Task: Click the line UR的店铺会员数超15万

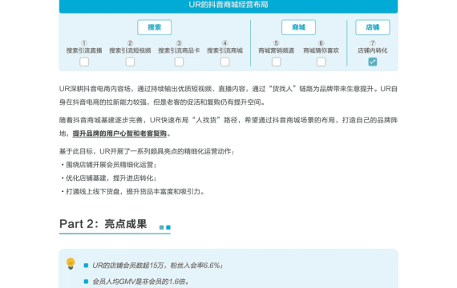Action: [158, 266]
